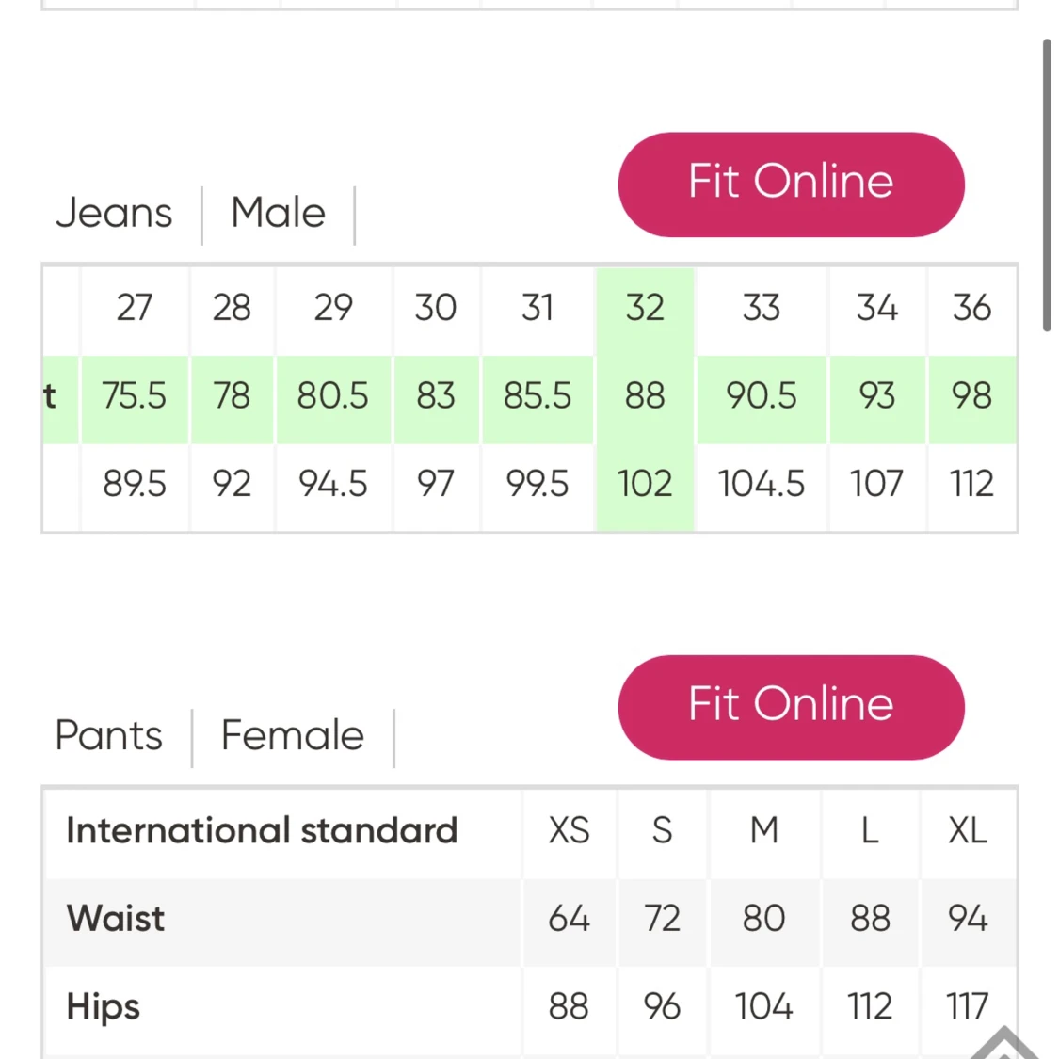Click the 75.5 measurement cell
This screenshot has width=1059, height=1059.
135,395
